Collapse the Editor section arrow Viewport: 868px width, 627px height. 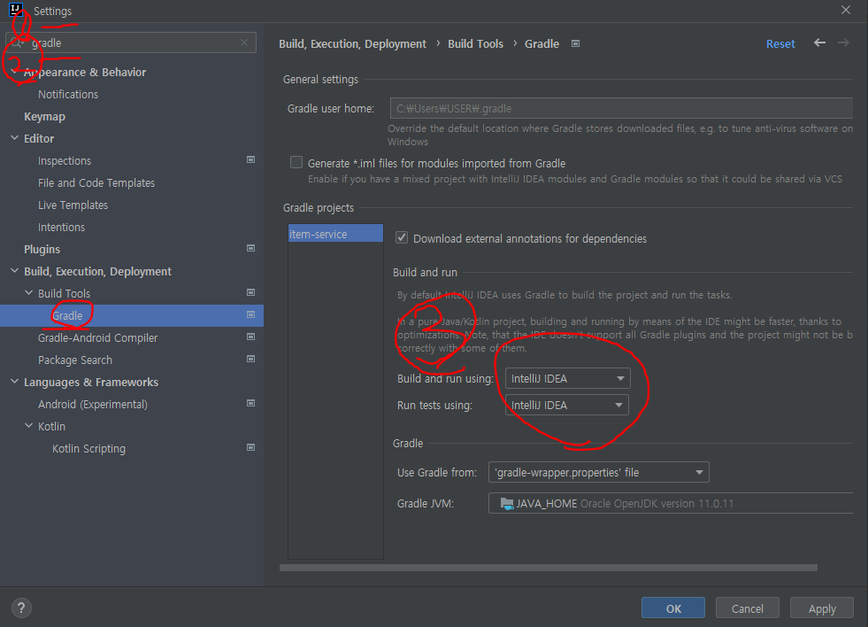14,138
